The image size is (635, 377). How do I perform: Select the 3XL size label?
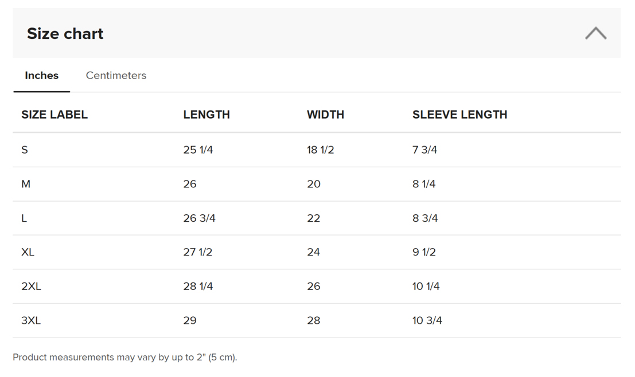(31, 321)
